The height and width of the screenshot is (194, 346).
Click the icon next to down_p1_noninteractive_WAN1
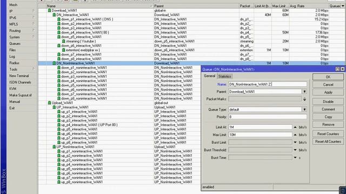(59, 67)
